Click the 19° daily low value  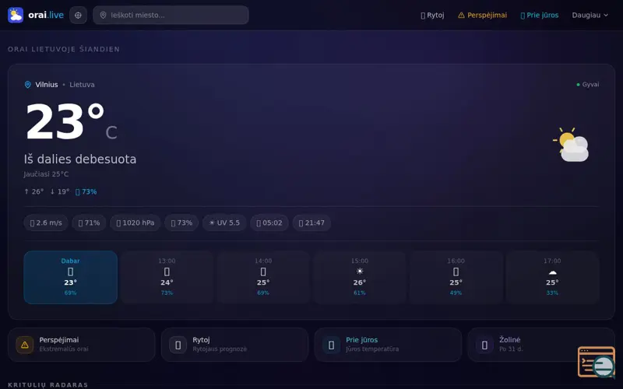click(x=60, y=191)
